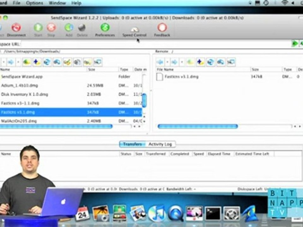Sort remote files by File Name column

point(203,69)
